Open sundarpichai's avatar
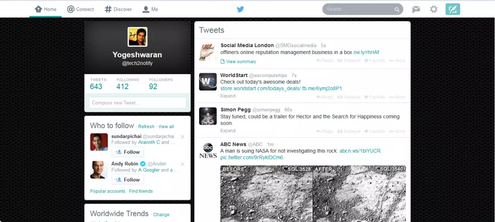 click(99, 142)
